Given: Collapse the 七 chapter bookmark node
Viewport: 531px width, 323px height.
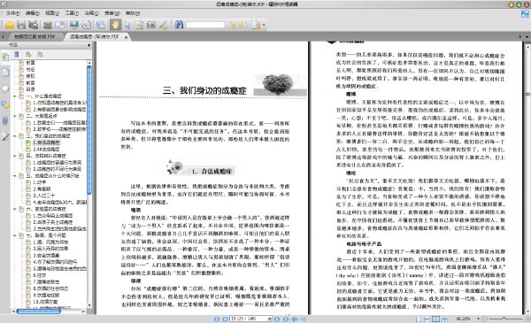Looking at the screenshot, I should pos(15,235).
